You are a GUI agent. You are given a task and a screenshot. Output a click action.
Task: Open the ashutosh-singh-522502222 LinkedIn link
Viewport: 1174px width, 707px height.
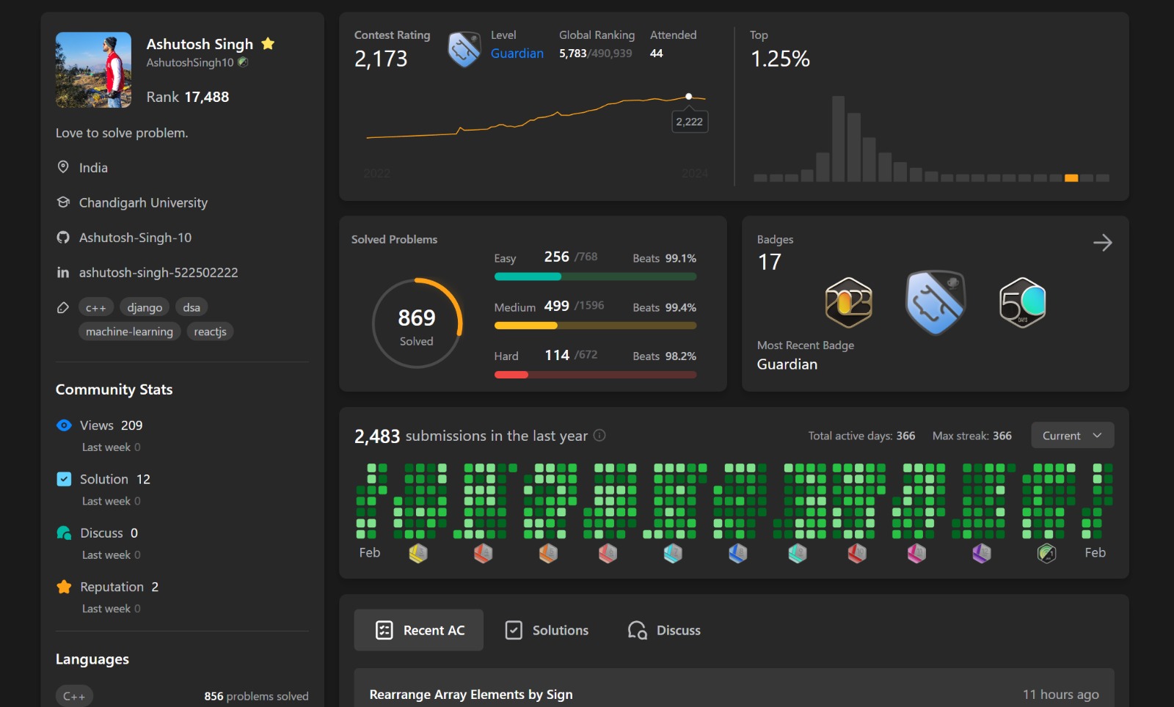tap(158, 273)
